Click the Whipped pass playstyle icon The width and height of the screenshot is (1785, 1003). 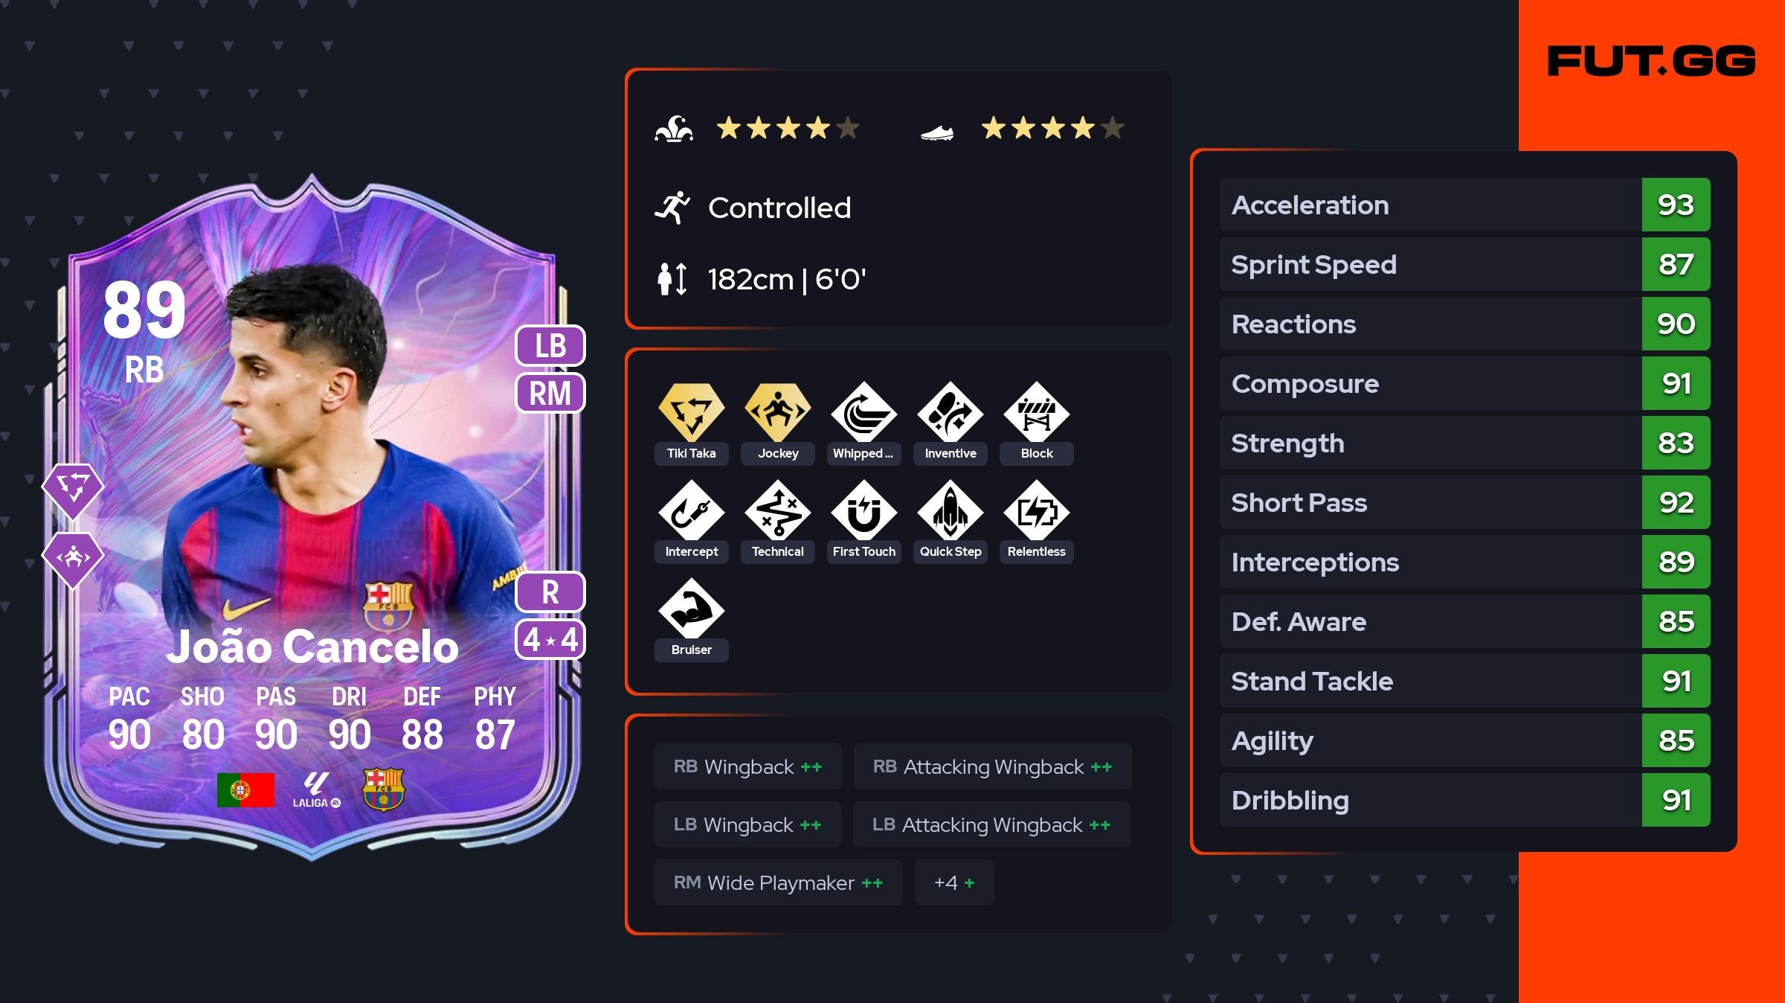coord(863,412)
